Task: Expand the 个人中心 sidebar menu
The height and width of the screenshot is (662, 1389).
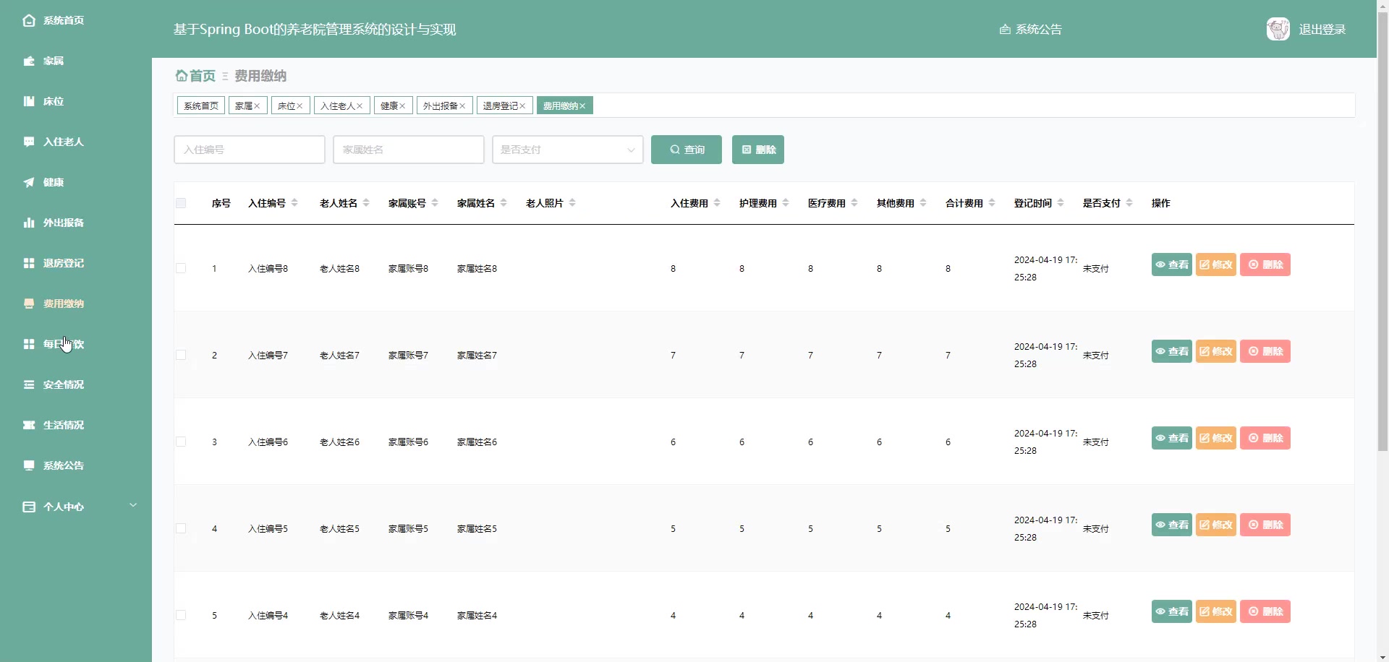Action: 64,507
